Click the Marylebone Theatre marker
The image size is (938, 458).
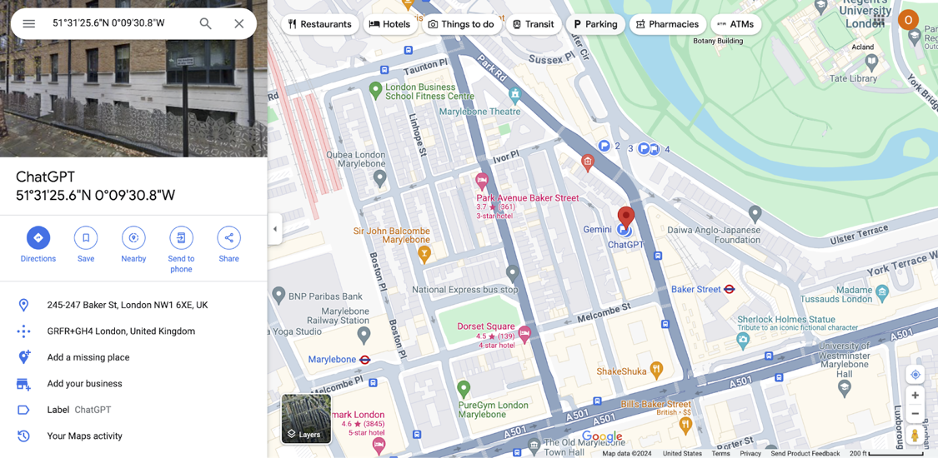point(515,96)
